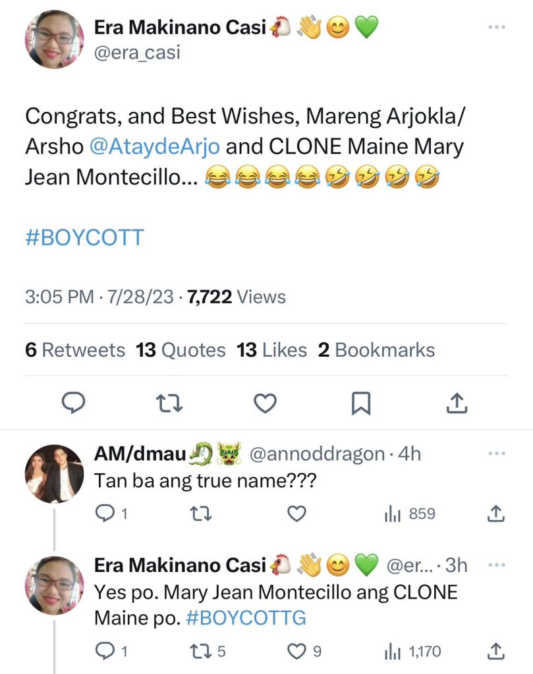Share the main tweet
Viewport: 533px width, 674px height.
point(457,403)
